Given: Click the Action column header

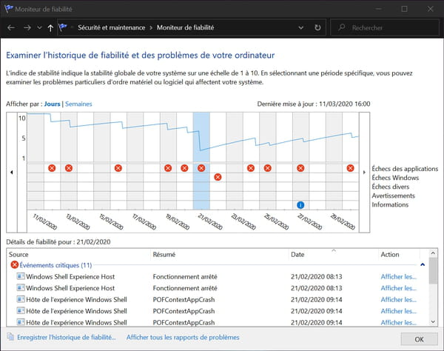Looking at the screenshot, I should (400, 255).
